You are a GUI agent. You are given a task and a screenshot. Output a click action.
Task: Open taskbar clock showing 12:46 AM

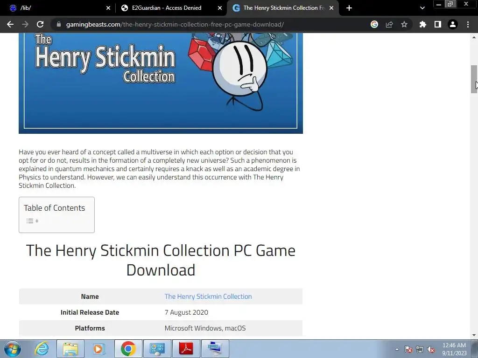point(454,349)
